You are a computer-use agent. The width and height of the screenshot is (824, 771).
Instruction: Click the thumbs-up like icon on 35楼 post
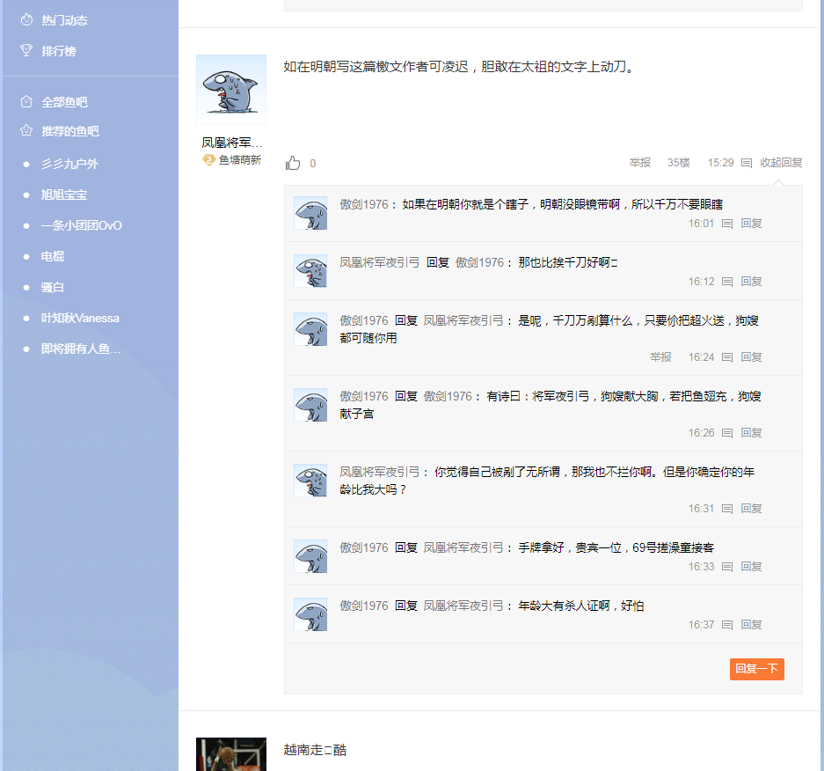[x=294, y=163]
